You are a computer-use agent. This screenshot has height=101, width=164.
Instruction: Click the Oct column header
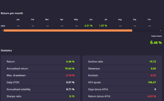[149, 19]
